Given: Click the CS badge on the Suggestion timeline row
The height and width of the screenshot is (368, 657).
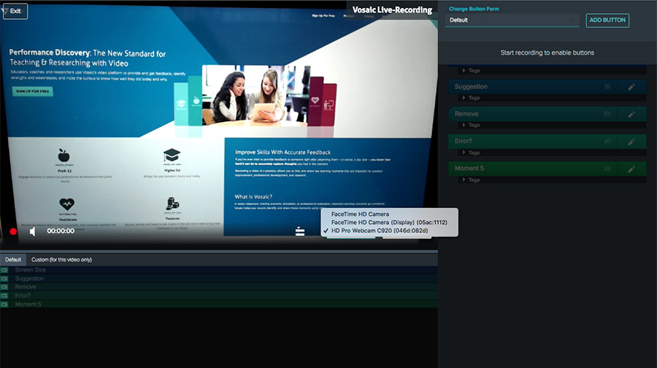Looking at the screenshot, I should [x=4, y=278].
